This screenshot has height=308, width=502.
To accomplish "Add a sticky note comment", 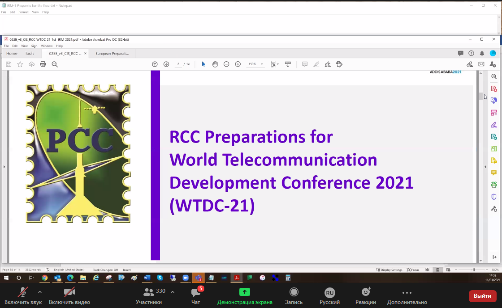I will [x=305, y=64].
